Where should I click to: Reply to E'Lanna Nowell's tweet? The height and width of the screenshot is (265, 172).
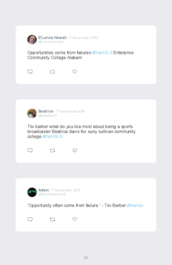[30, 72]
